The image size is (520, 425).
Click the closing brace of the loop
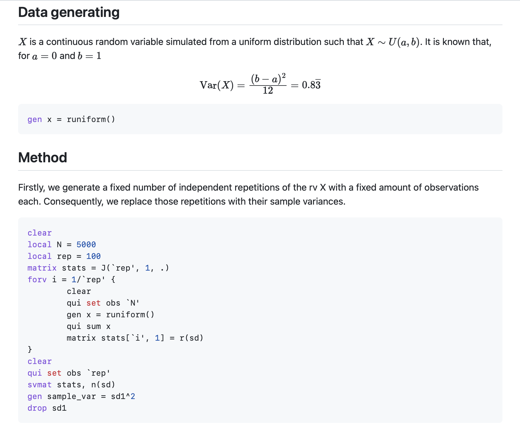(x=29, y=349)
